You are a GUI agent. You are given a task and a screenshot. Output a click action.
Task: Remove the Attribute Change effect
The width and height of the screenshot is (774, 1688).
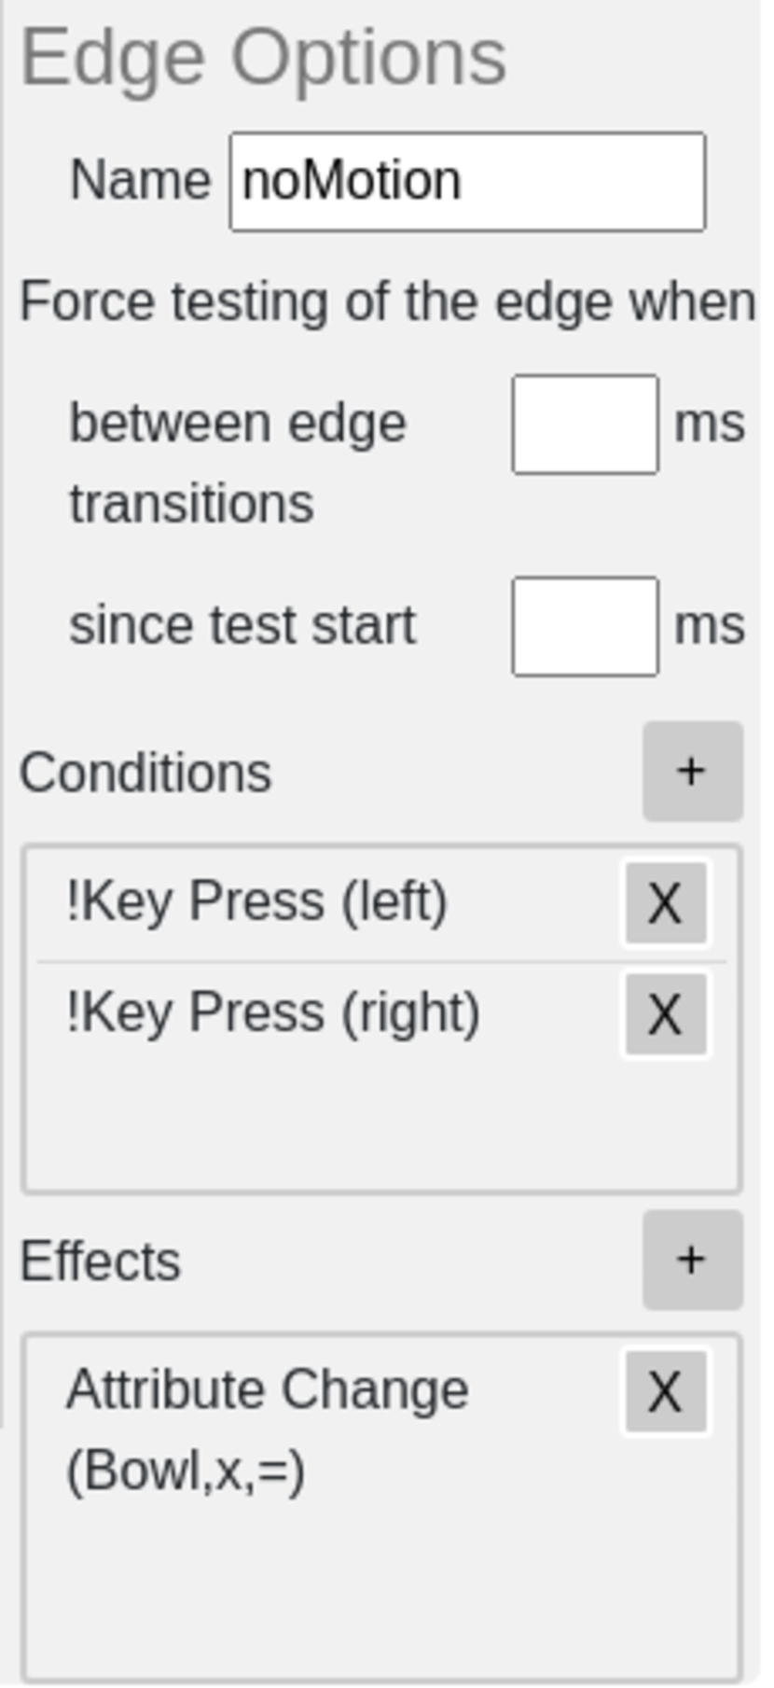click(x=665, y=1391)
